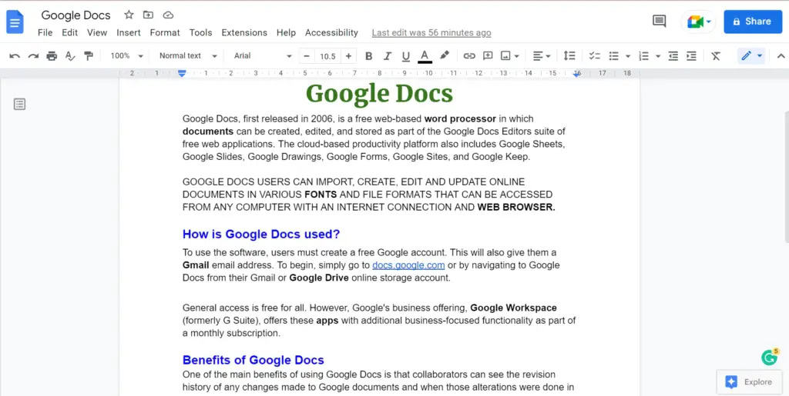Select the paint format tool

click(89, 55)
